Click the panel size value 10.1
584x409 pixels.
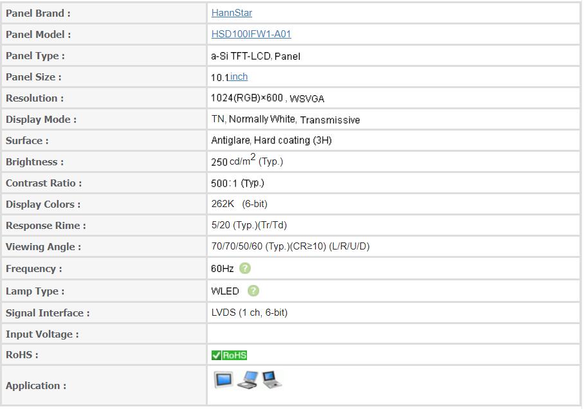220,77
